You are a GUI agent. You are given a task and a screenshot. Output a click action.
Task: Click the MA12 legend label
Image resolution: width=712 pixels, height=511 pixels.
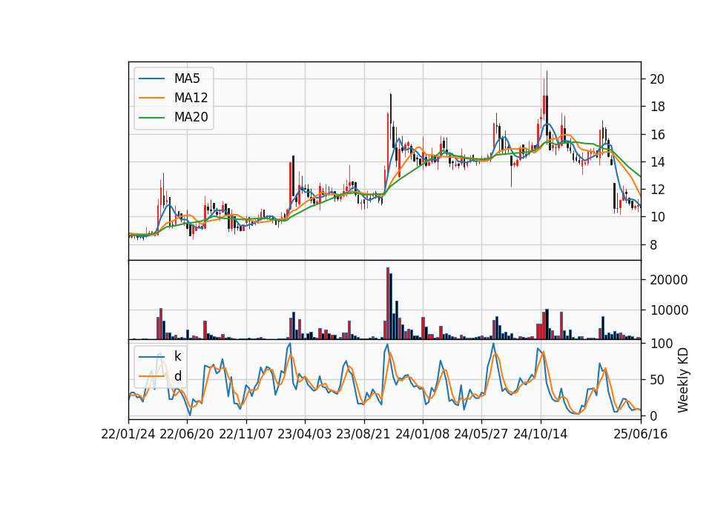[x=191, y=98]
